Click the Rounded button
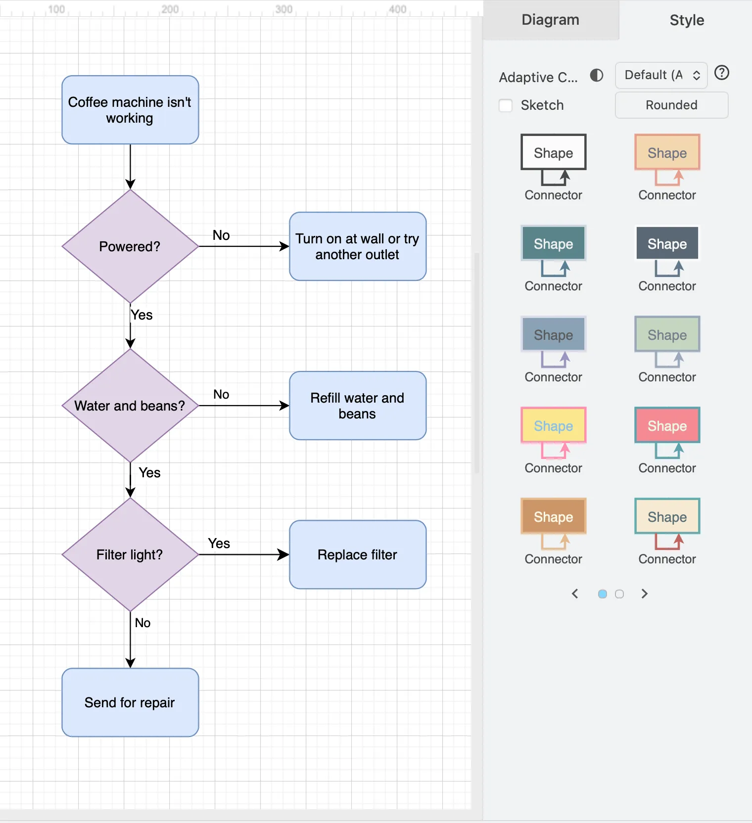The width and height of the screenshot is (752, 823). pos(671,105)
